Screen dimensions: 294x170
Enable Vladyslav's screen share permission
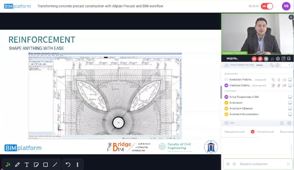coord(273,86)
